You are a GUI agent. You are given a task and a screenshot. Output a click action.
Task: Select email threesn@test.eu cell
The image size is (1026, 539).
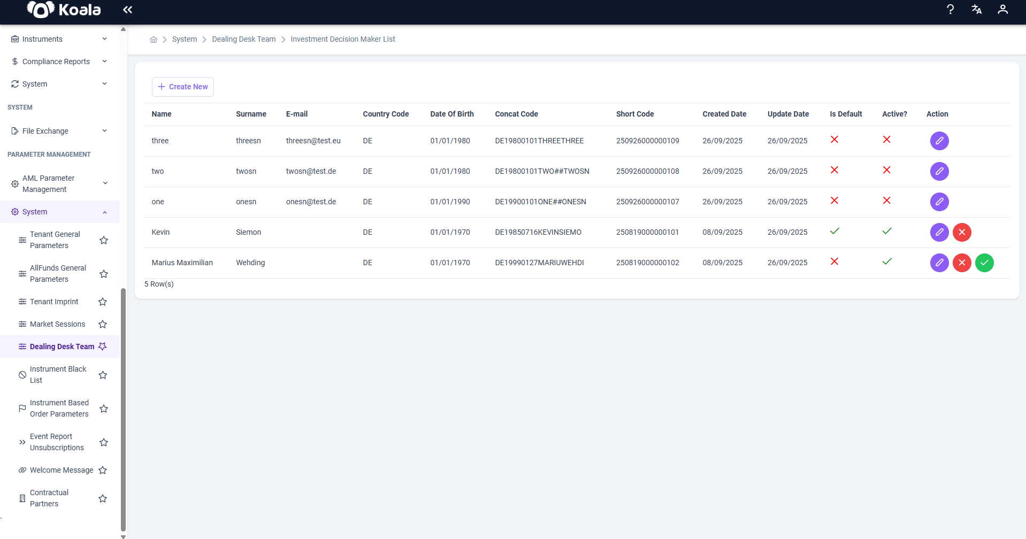tap(313, 141)
